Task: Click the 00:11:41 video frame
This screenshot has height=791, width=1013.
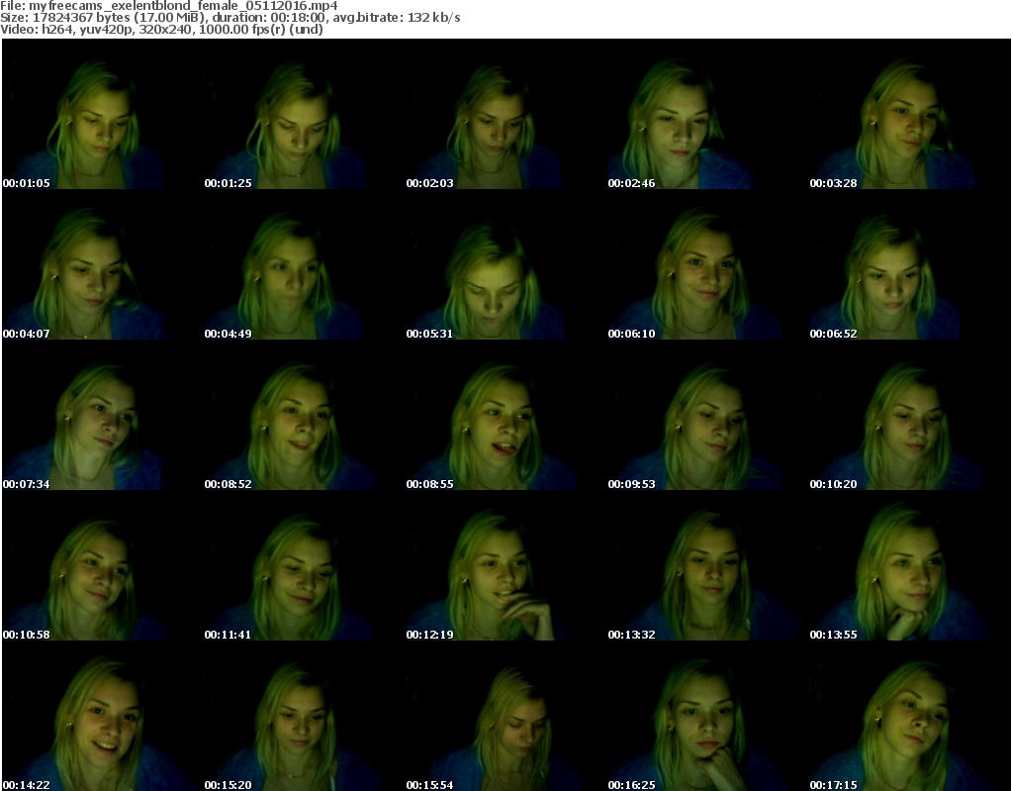Action: coord(305,566)
